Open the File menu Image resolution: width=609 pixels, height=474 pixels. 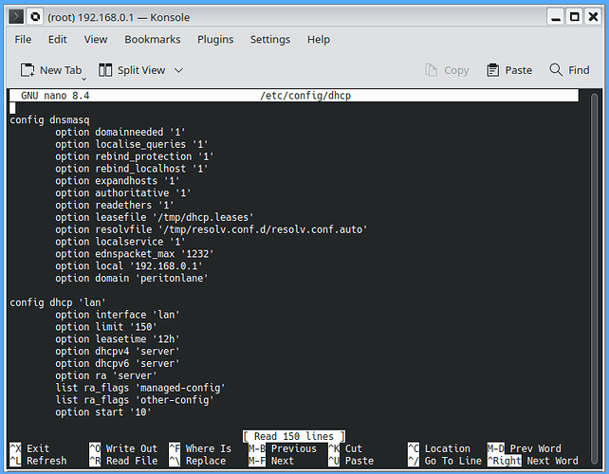[23, 39]
